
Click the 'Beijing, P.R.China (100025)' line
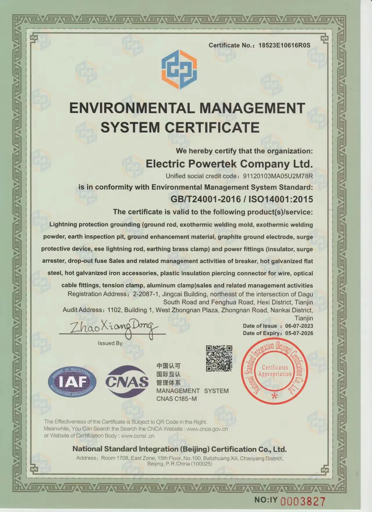pos(180,464)
